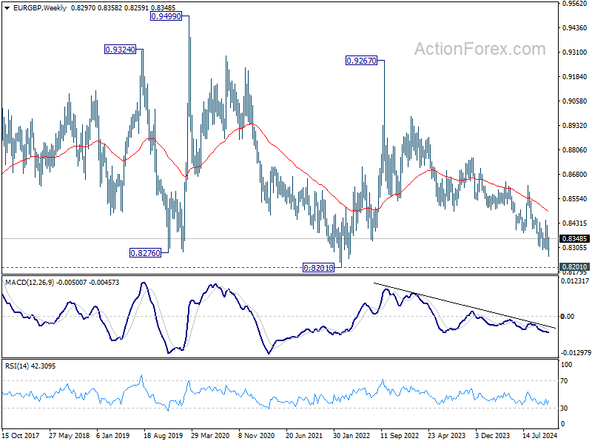Select the RSI(14) indicator label
Viewport: 592px width, 444px height.
pyautogui.click(x=17, y=366)
